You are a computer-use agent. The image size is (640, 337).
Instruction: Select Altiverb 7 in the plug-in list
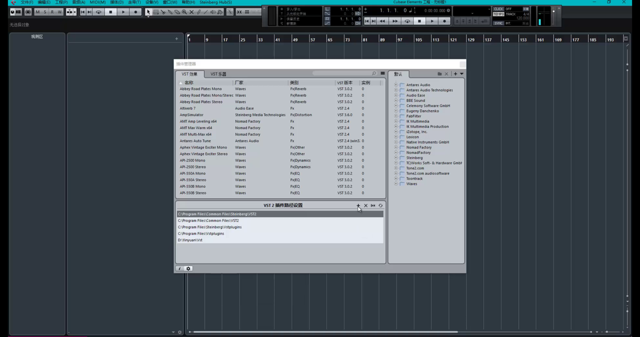click(x=188, y=108)
